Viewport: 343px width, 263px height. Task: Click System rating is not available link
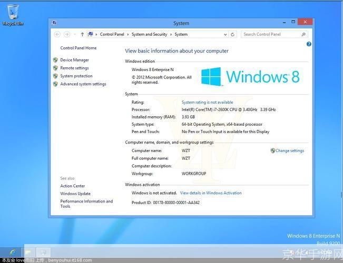pyautogui.click(x=208, y=102)
